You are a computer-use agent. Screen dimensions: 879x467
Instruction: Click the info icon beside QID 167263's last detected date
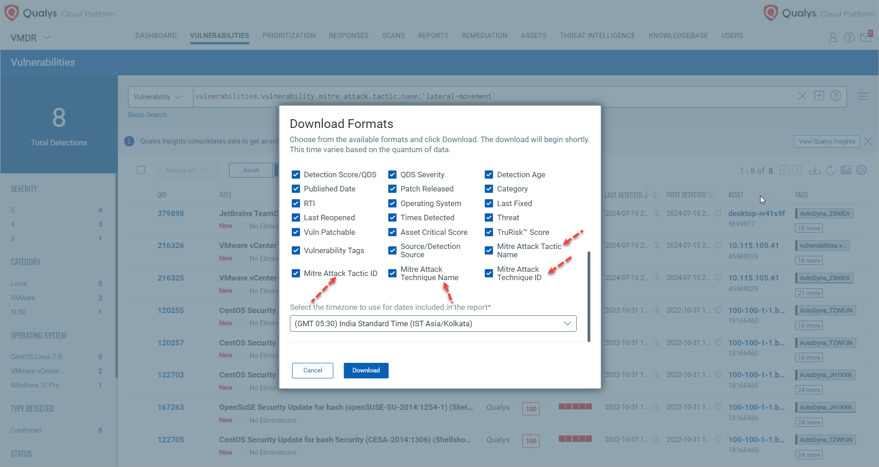tap(656, 407)
